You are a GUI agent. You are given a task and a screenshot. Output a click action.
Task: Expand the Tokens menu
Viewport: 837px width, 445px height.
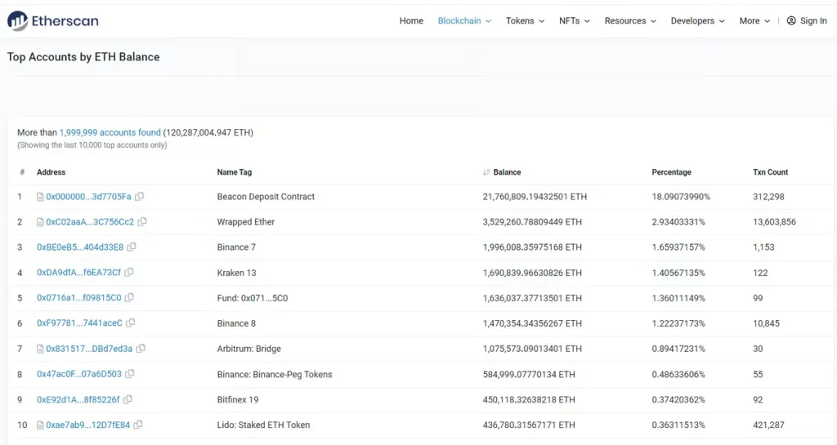pyautogui.click(x=526, y=20)
